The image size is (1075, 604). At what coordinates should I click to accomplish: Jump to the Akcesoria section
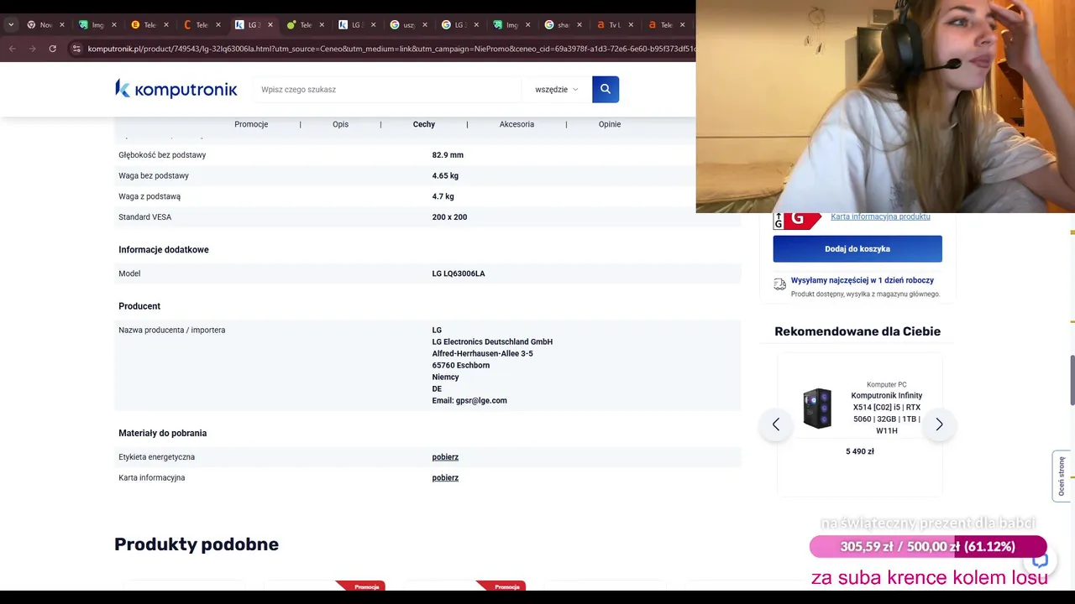point(517,124)
